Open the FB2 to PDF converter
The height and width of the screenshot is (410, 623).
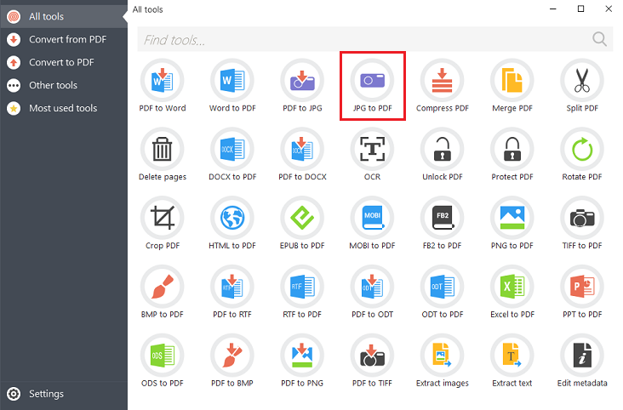(x=443, y=224)
